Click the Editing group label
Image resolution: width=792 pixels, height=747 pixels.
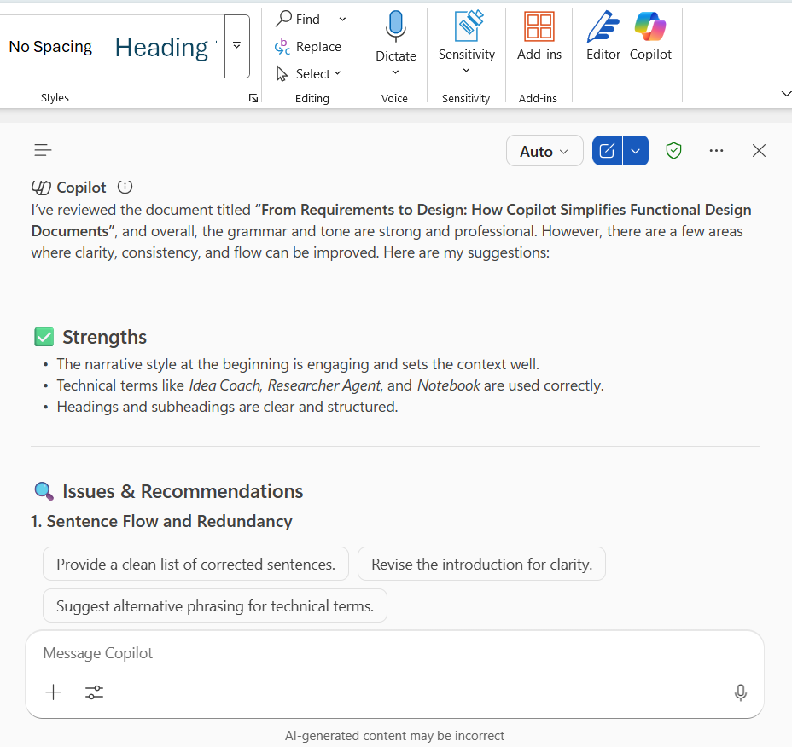point(312,98)
